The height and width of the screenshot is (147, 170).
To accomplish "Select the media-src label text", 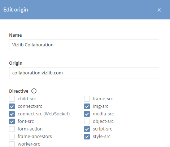I will (x=103, y=114).
